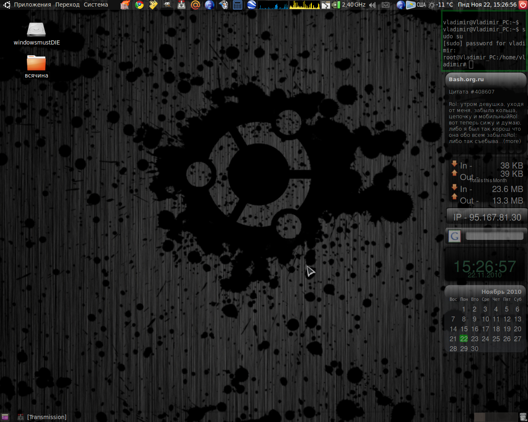528x422 pixels.
Task: Open the Приложения menu
Action: (32, 5)
